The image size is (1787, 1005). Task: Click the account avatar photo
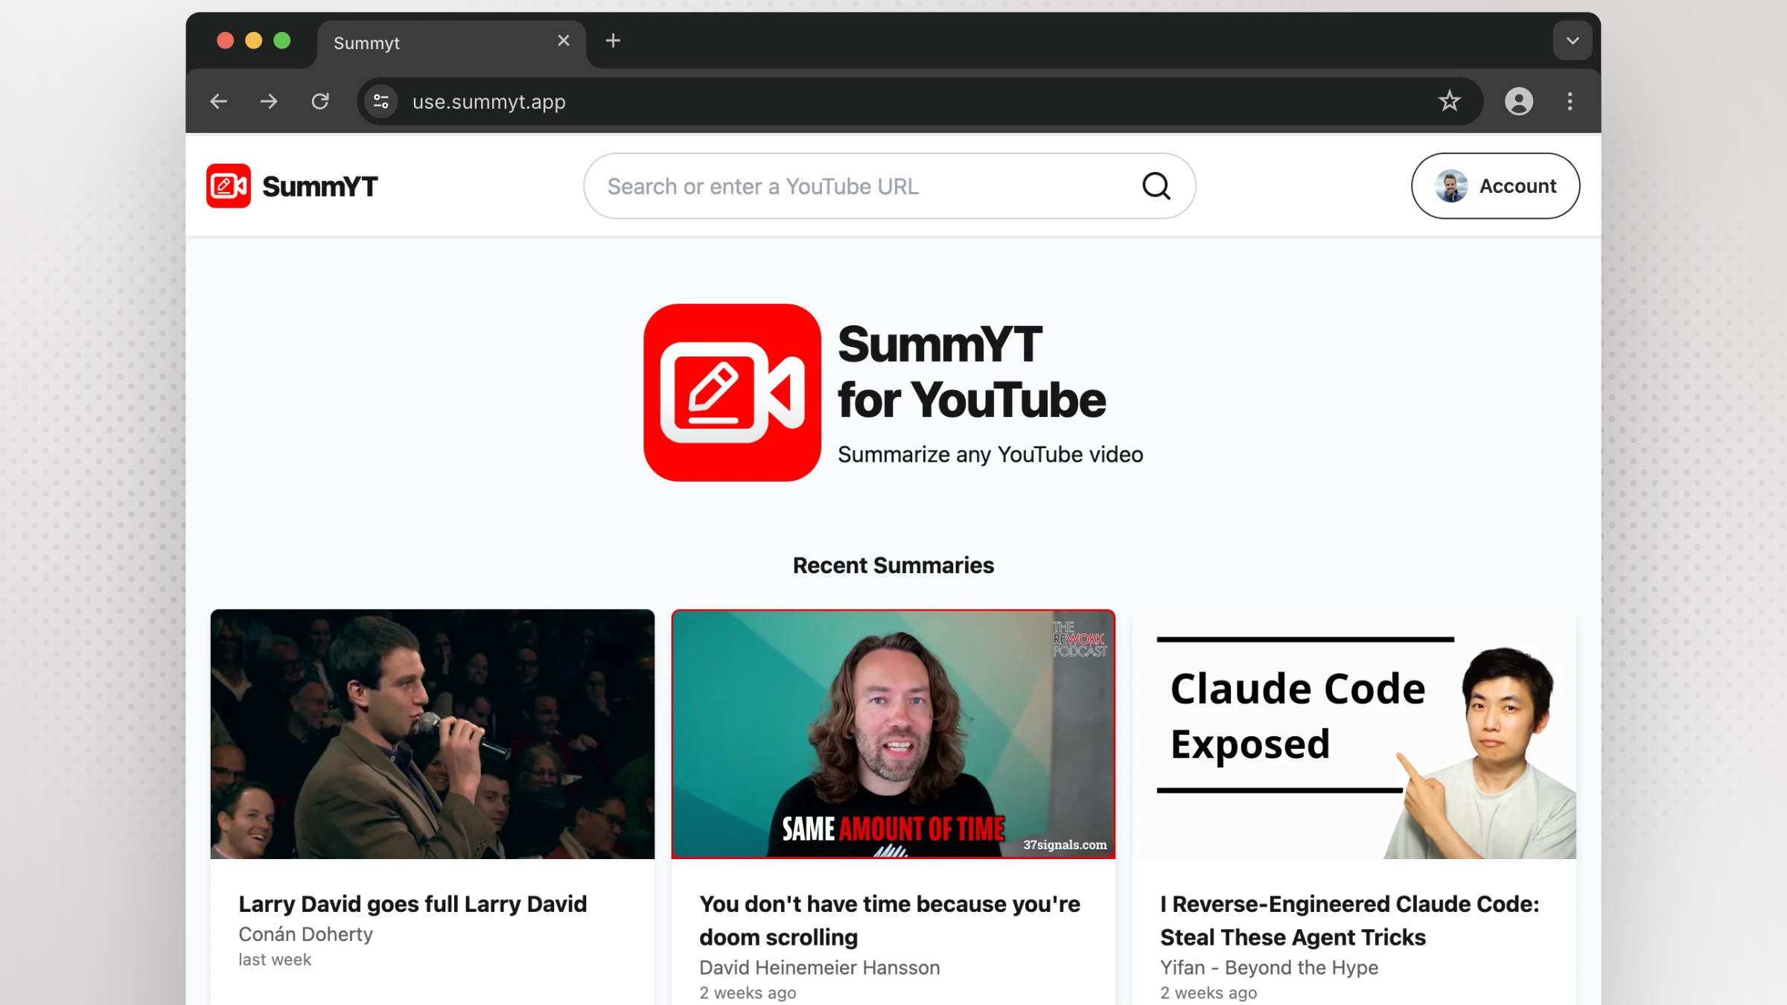[x=1451, y=186]
